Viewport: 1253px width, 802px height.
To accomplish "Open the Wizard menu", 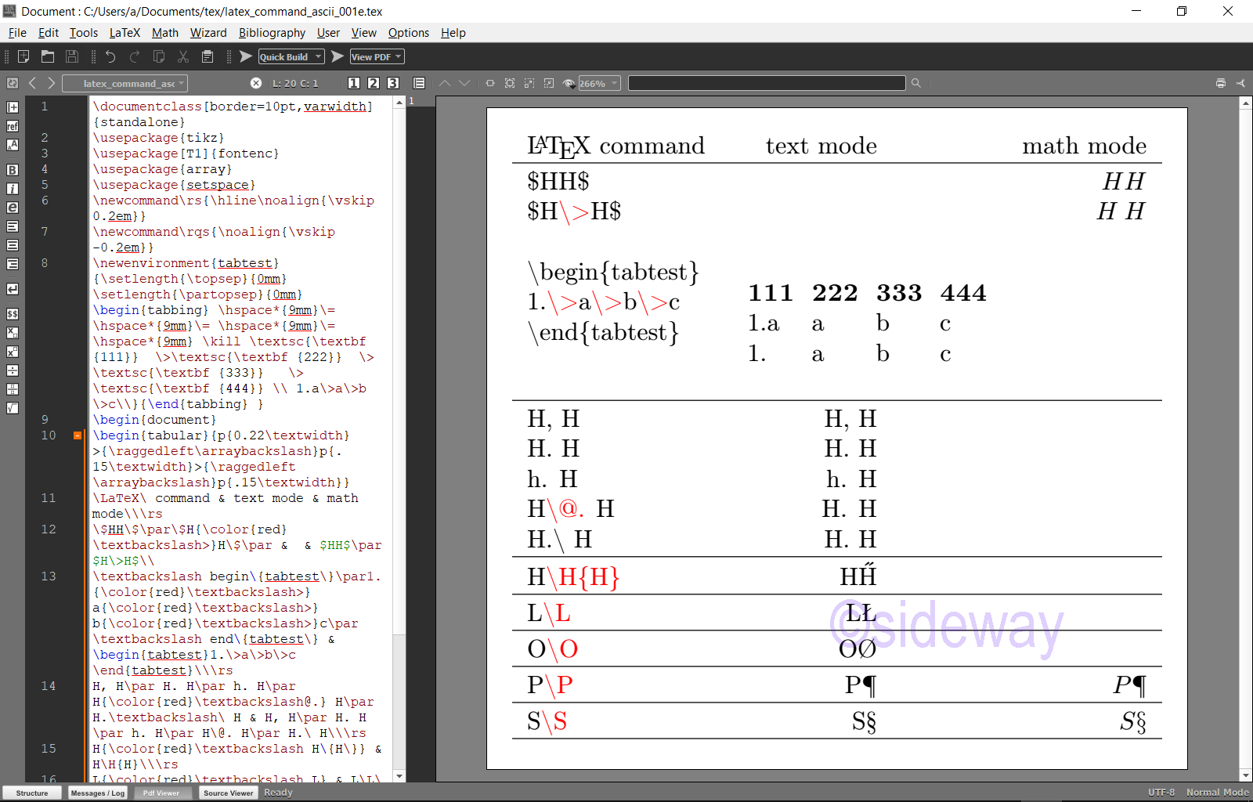I will (x=208, y=33).
